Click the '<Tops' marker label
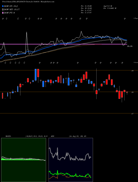The height and width of the screenshot is (182, 138). (x=136, y=18)
